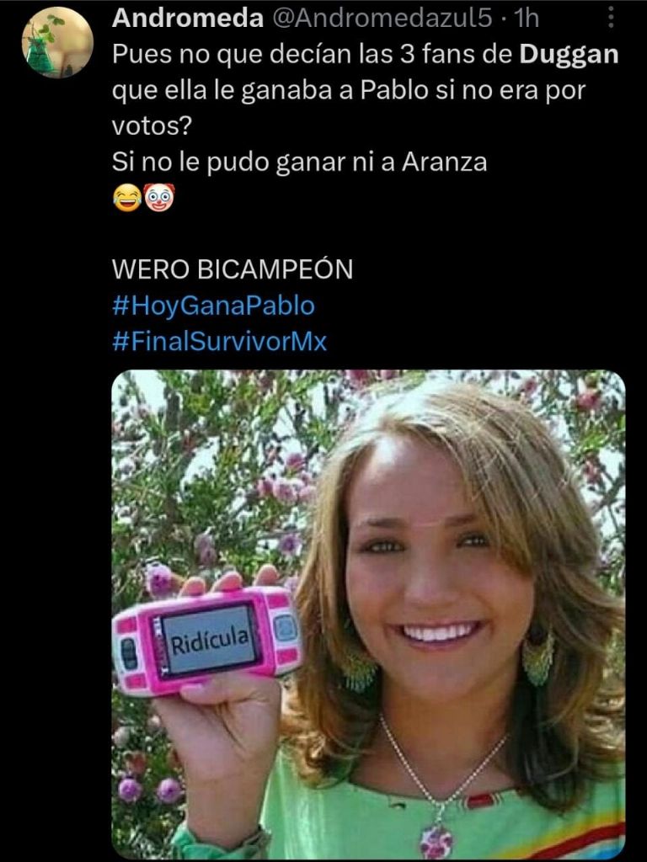The height and width of the screenshot is (862, 647).
Task: Click the line mentioning Aranza
Action: [x=299, y=162]
